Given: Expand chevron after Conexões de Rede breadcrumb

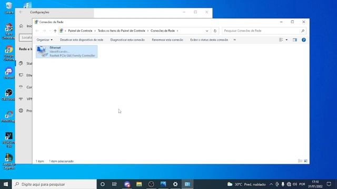Looking at the screenshot, I should tap(177, 31).
